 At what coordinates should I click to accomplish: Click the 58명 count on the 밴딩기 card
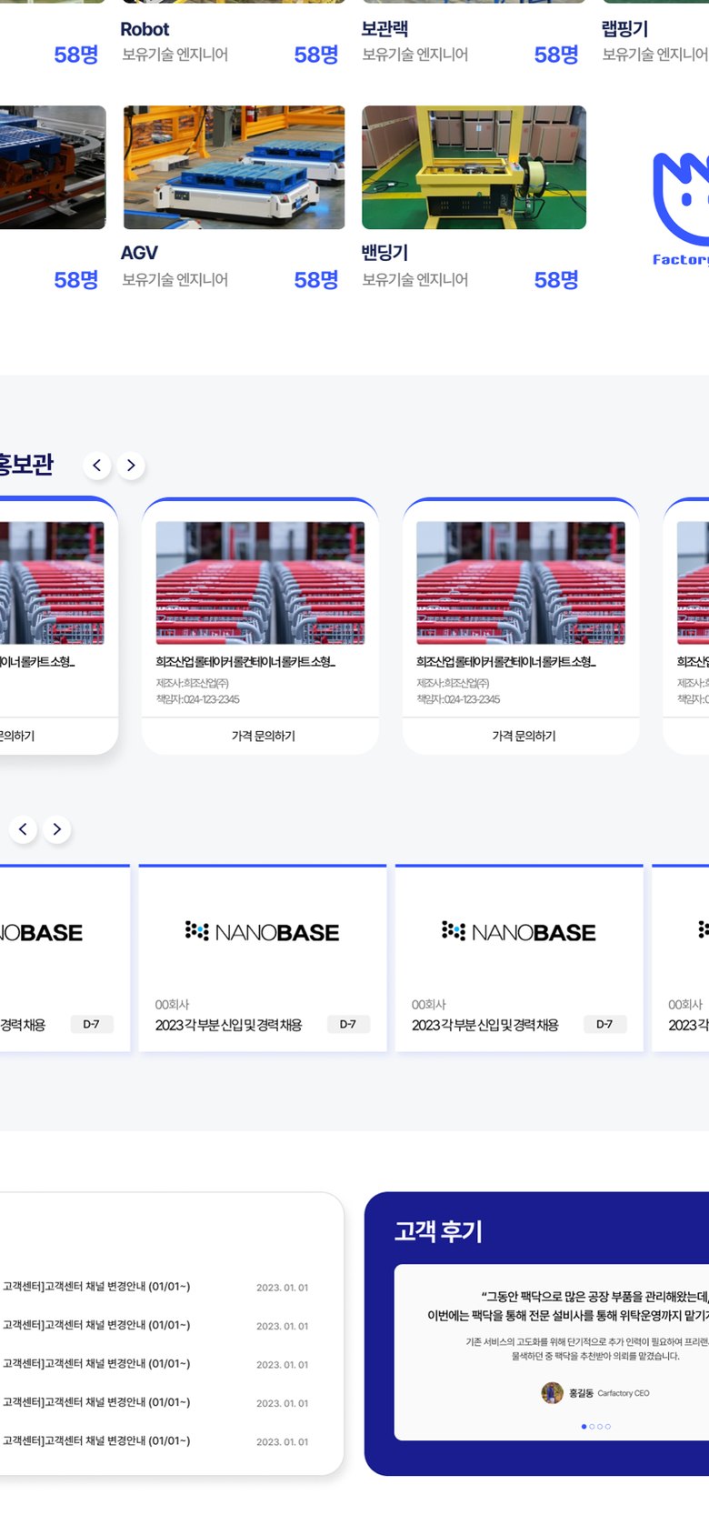coord(556,280)
